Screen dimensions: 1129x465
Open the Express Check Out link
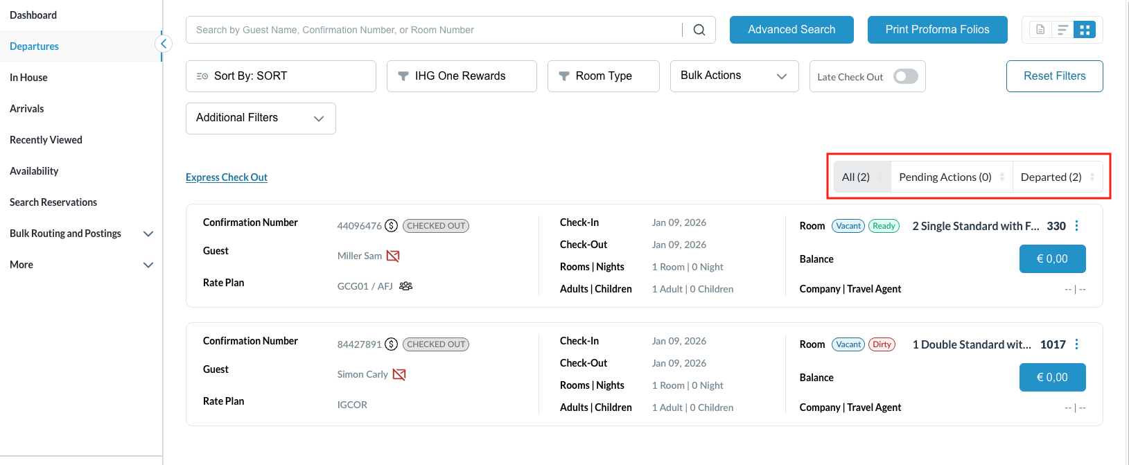227,177
